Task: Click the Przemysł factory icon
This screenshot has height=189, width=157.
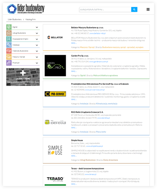Action: coord(9,63)
